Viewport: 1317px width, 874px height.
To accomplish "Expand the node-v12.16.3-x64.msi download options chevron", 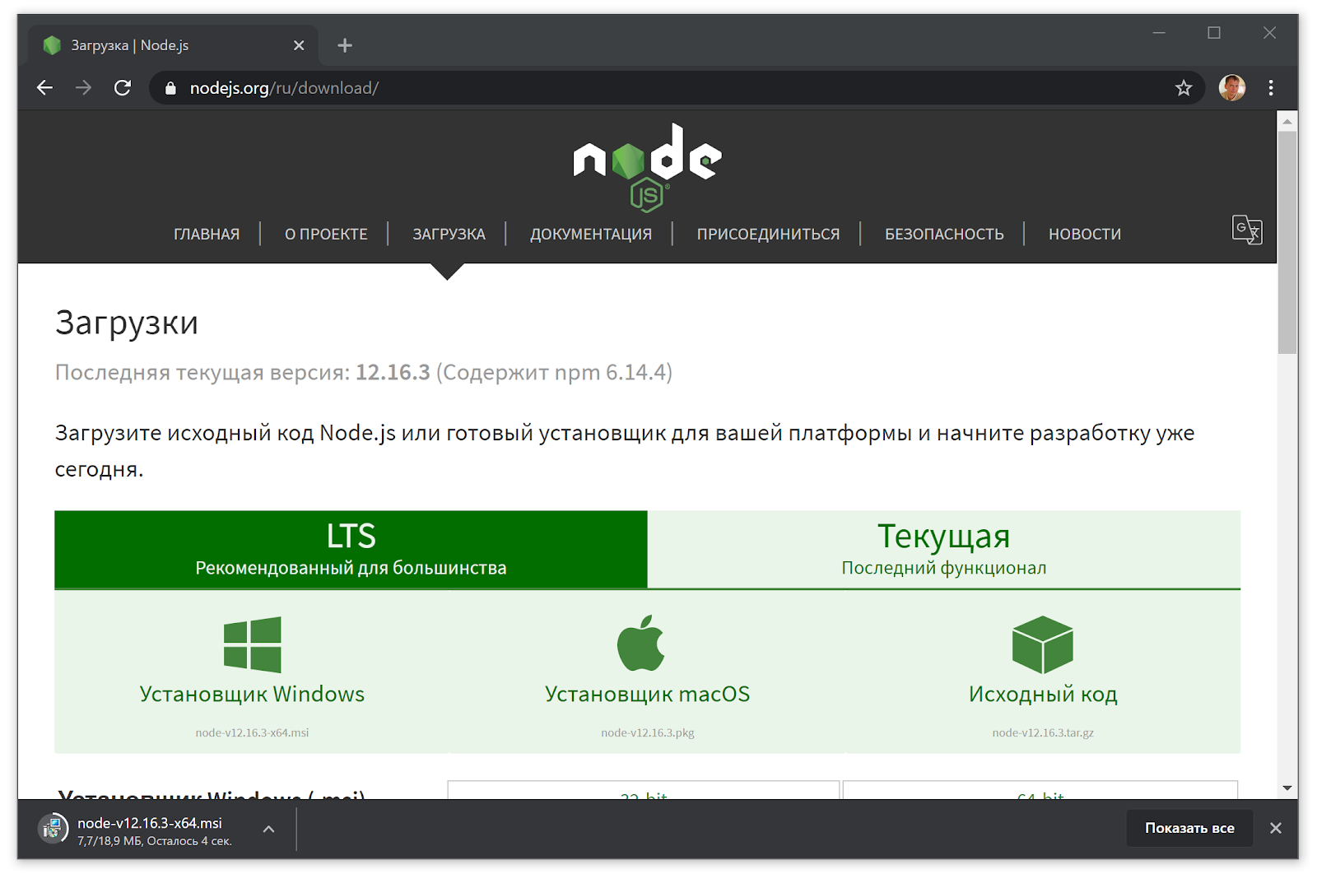I will click(x=268, y=829).
